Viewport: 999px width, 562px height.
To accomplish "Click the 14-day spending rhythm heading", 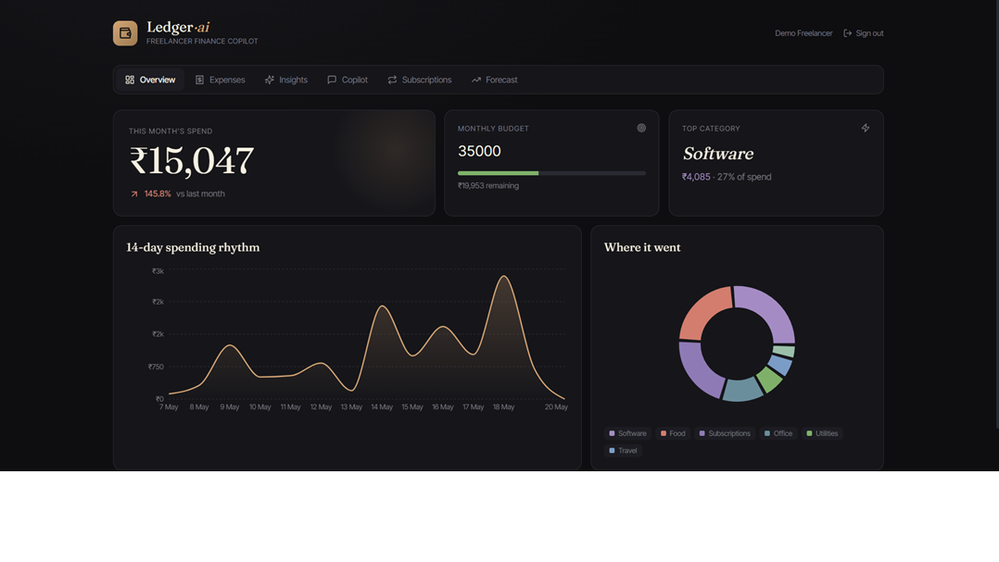I will tap(193, 247).
